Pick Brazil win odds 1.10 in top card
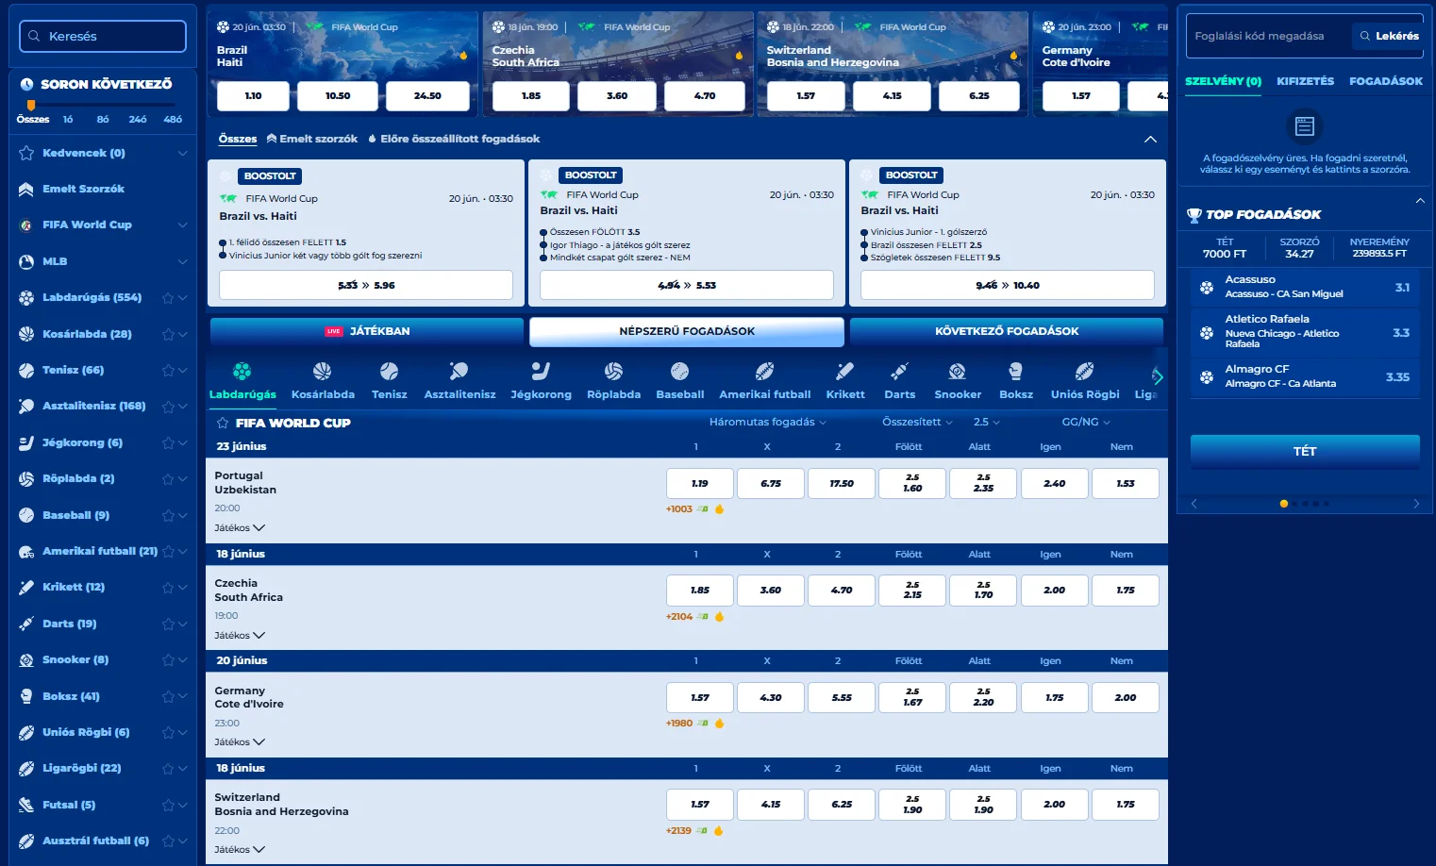Image resolution: width=1436 pixels, height=866 pixels. [x=254, y=96]
